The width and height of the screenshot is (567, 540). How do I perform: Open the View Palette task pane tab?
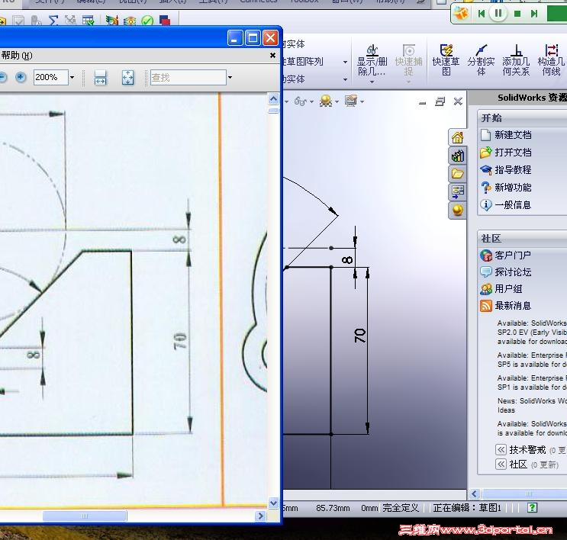click(457, 192)
